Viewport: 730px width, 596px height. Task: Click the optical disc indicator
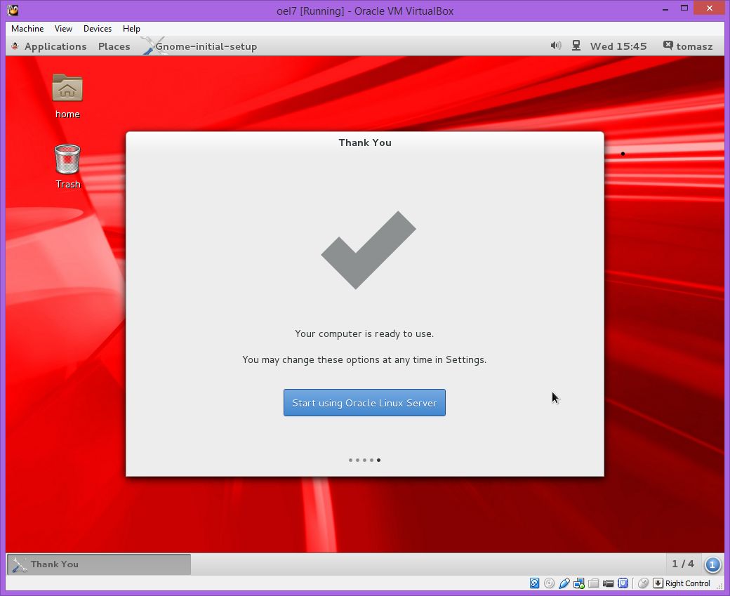click(x=550, y=583)
